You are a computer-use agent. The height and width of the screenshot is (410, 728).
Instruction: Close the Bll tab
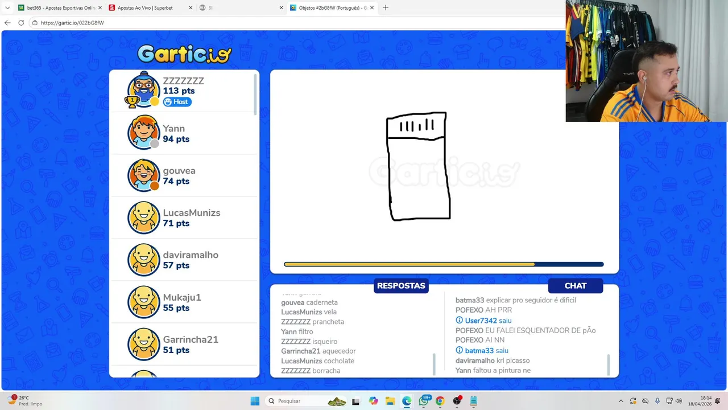pos(281,8)
